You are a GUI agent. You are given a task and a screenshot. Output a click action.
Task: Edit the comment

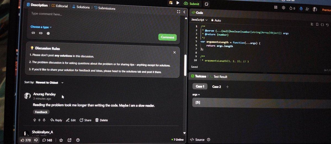[x=71, y=120]
